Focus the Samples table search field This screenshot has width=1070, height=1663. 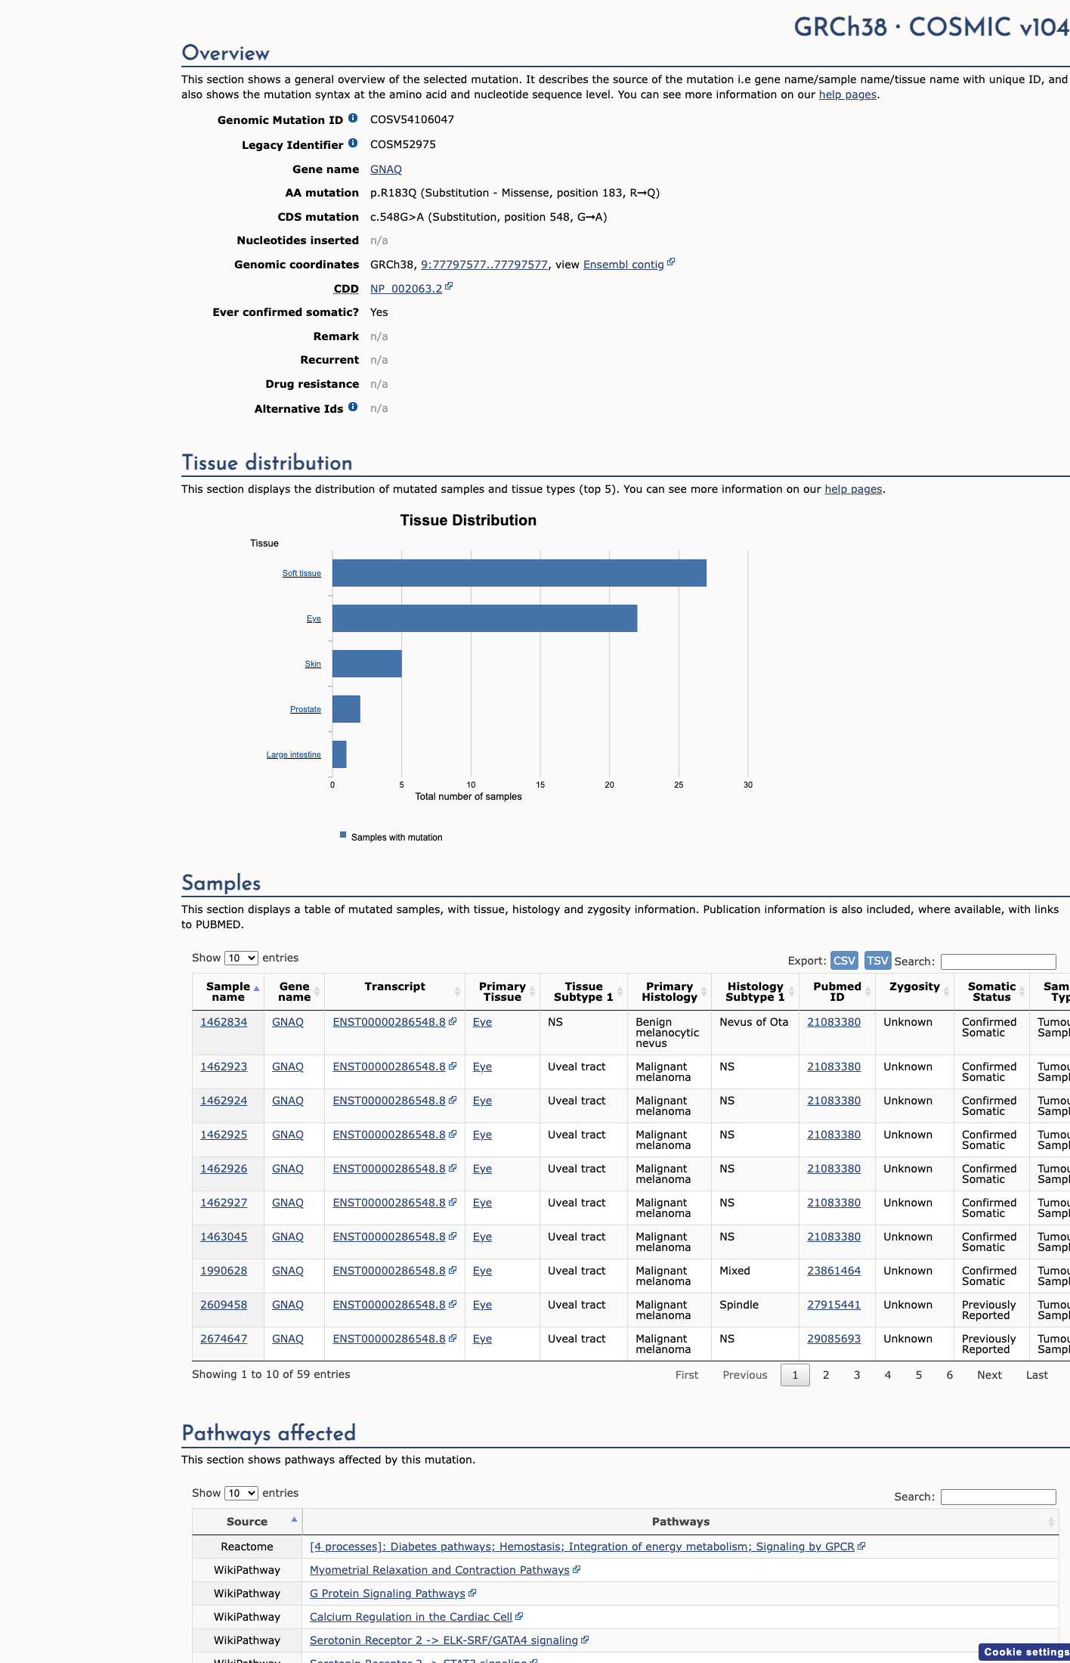point(998,962)
